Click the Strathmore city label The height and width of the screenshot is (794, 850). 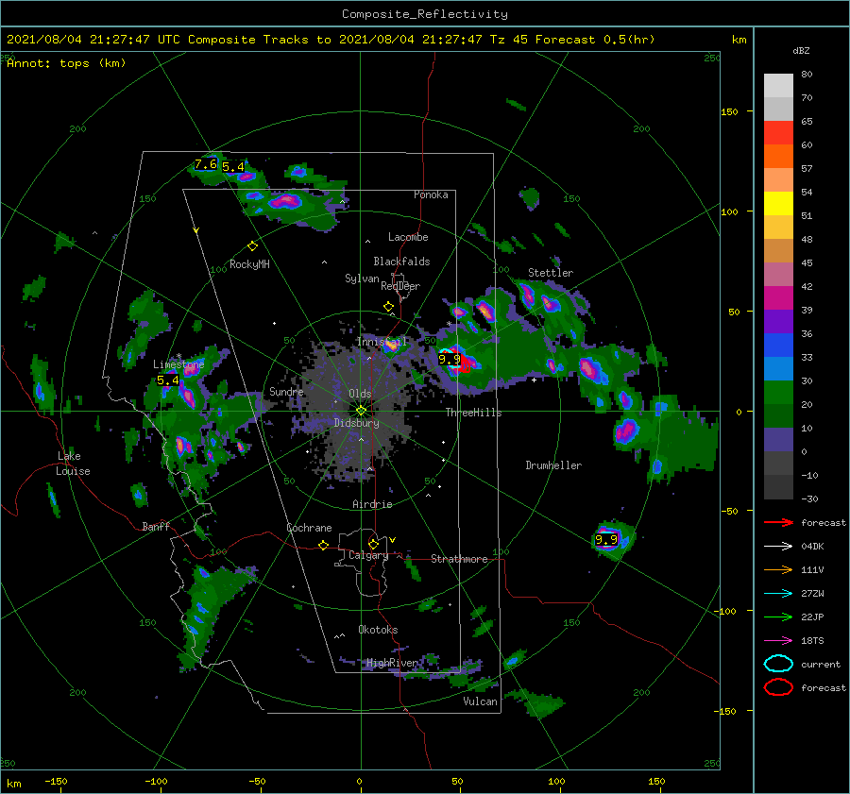(459, 559)
